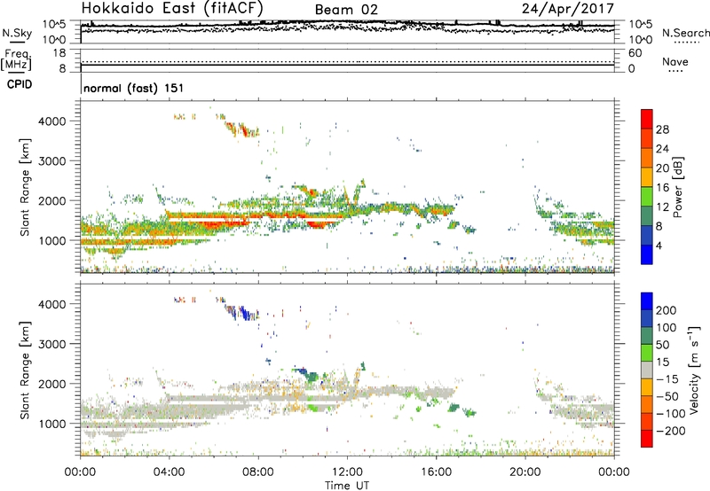Viewport: 710px width, 491px height.
Task: Click the solid frequency line in Freq. panel
Action: tap(347, 65)
